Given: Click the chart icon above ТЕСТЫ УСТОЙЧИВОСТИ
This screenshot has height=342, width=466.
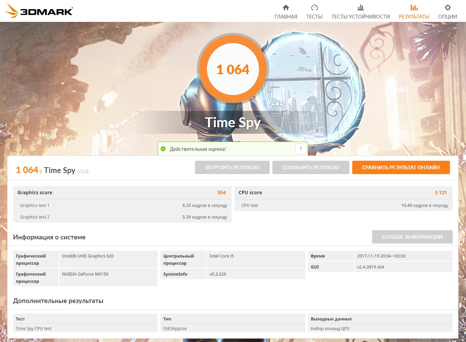Looking at the screenshot, I should pyautogui.click(x=360, y=8).
